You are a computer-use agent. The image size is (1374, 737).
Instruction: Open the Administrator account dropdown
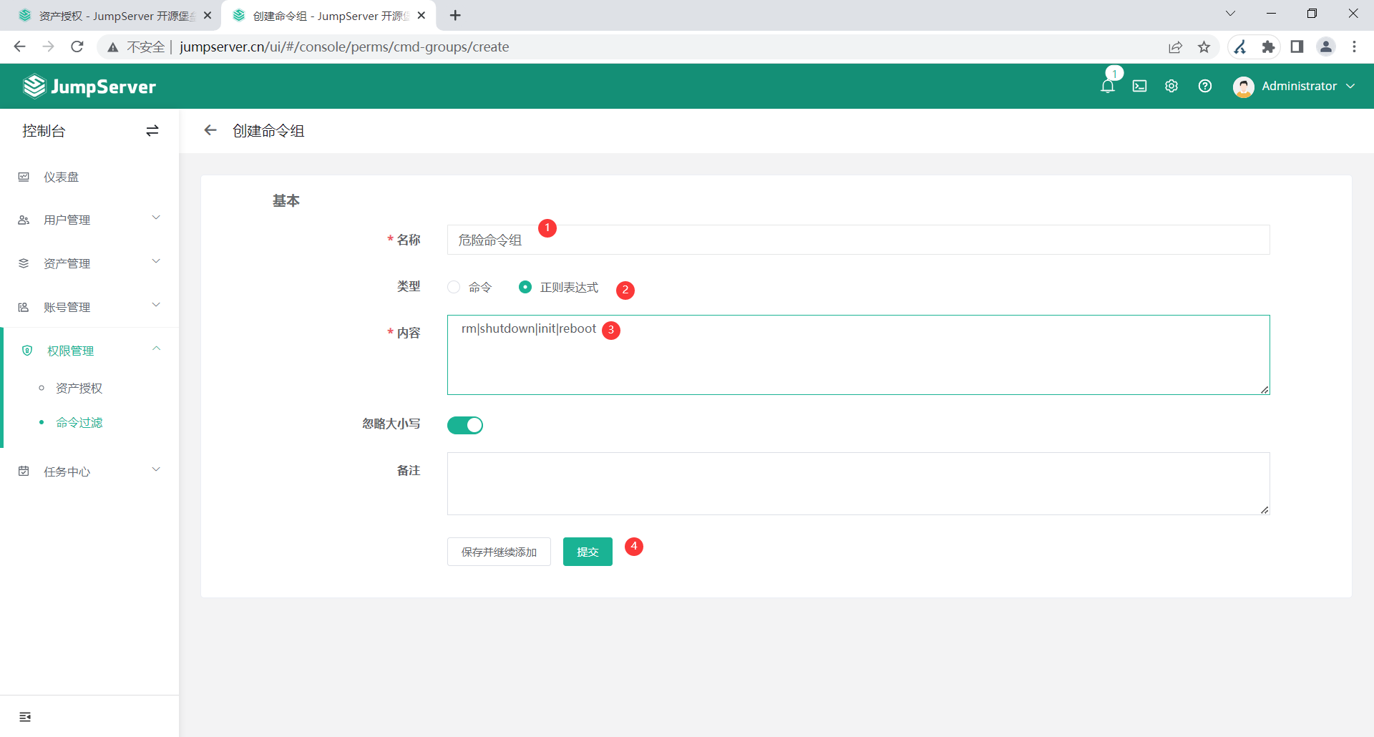[x=1350, y=86]
